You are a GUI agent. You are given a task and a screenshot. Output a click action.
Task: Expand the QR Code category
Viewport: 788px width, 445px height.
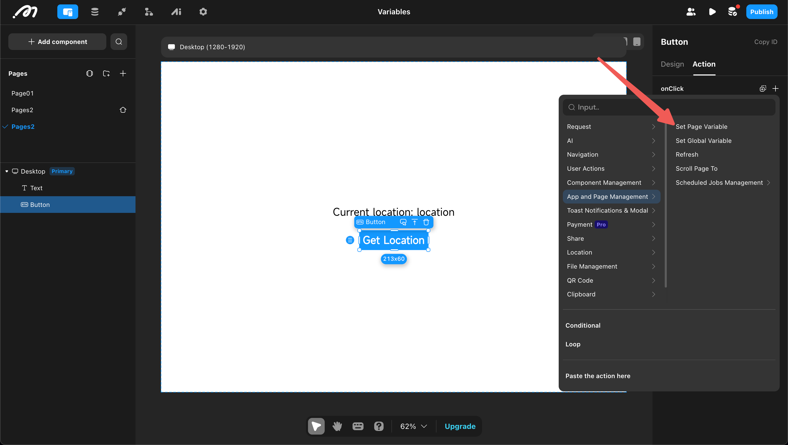[x=611, y=281]
